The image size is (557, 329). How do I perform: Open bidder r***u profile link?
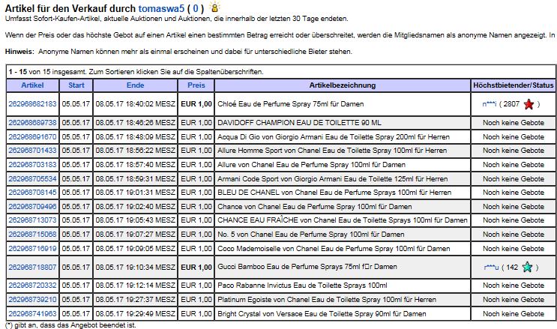click(x=491, y=268)
